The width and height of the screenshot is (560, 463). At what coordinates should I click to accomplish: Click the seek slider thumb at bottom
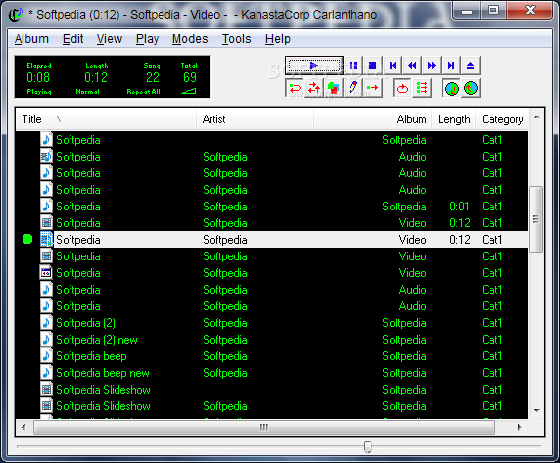click(x=367, y=447)
